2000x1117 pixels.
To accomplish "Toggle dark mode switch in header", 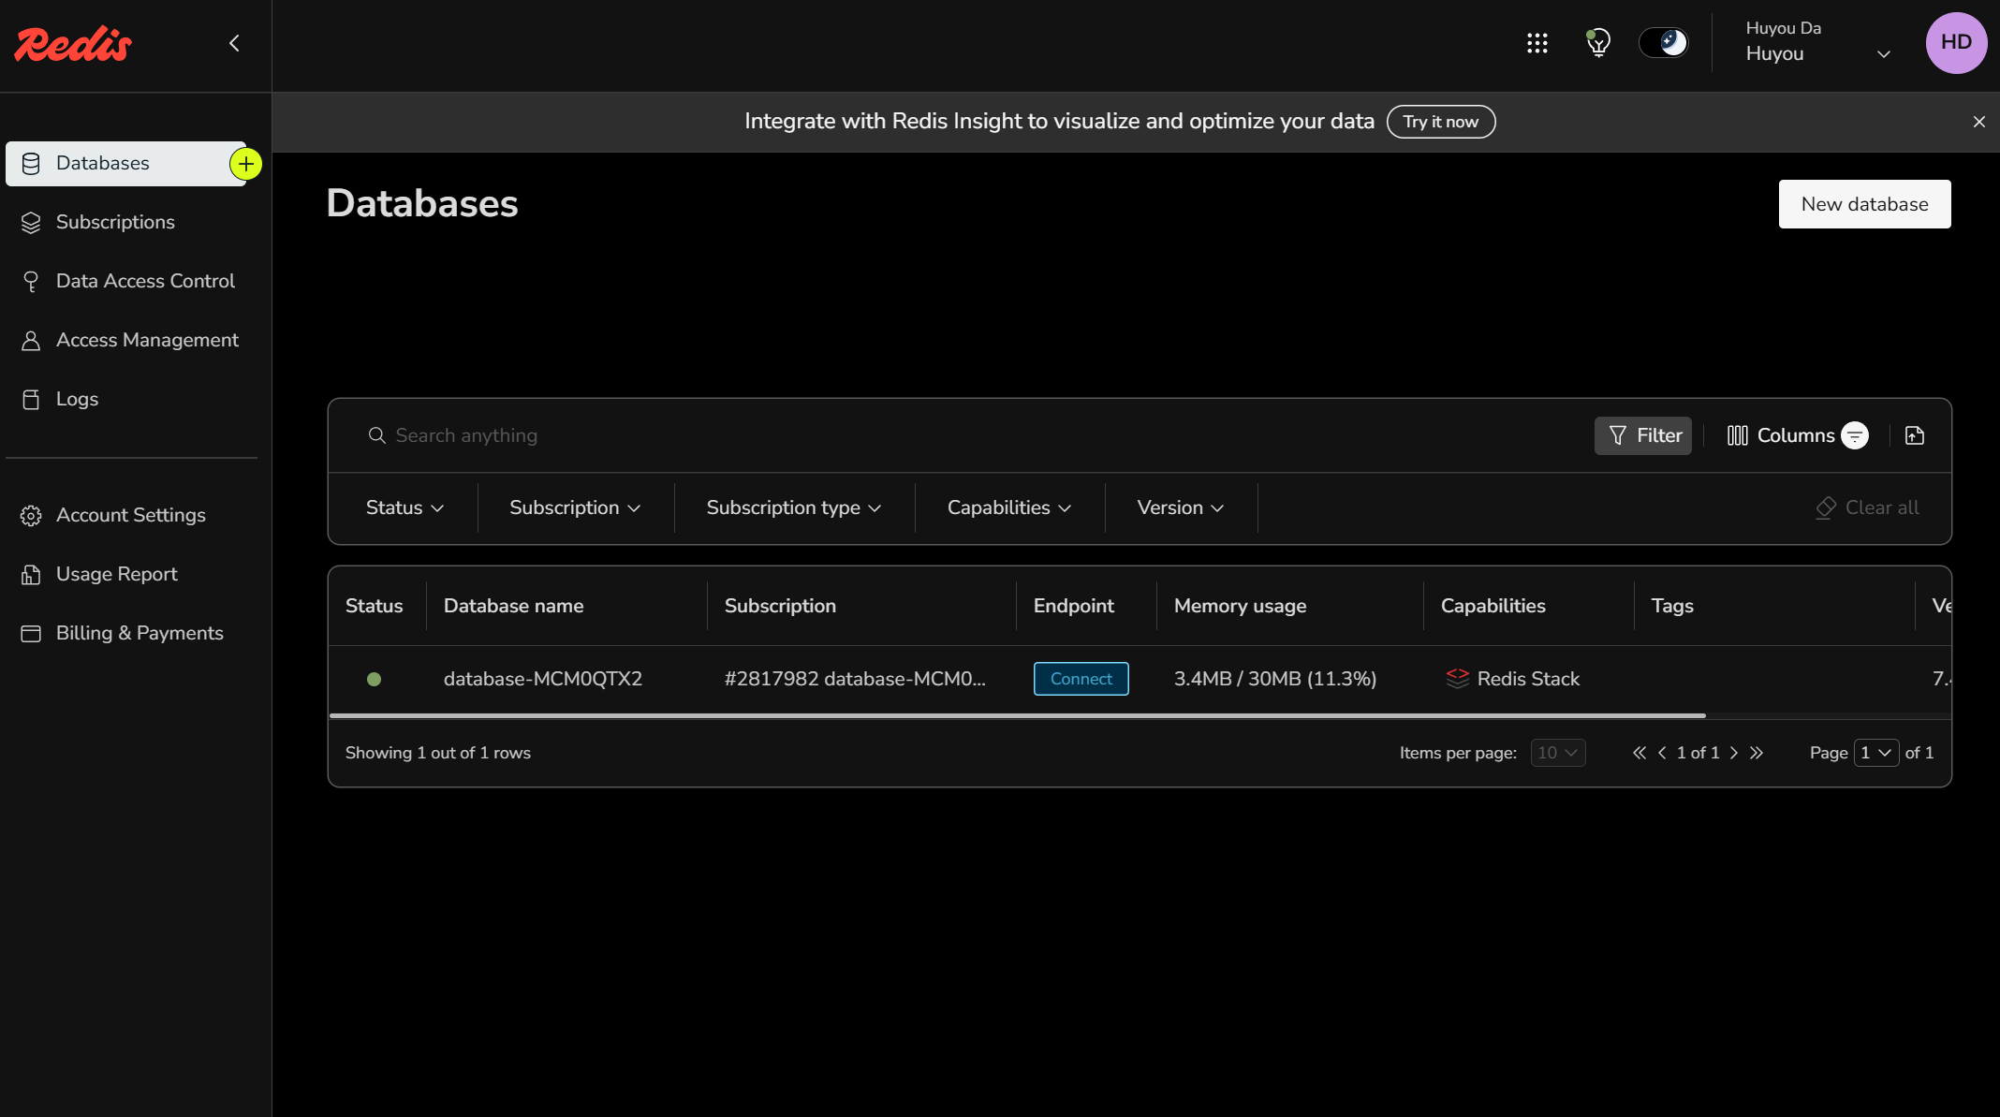I will coord(1663,43).
